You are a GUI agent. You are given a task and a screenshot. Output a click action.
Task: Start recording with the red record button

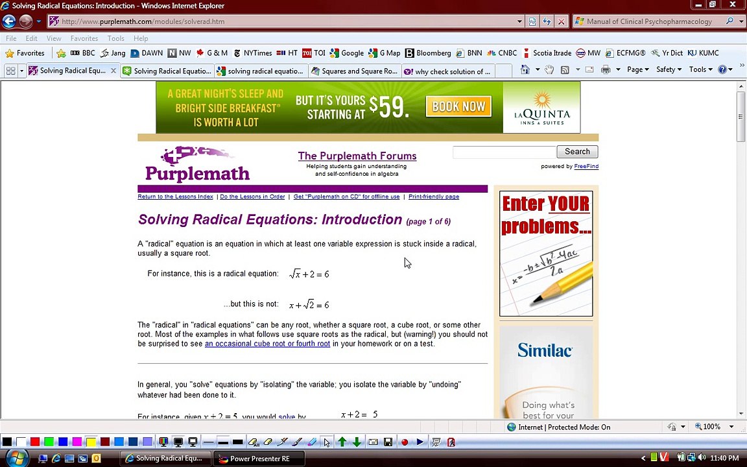[405, 442]
